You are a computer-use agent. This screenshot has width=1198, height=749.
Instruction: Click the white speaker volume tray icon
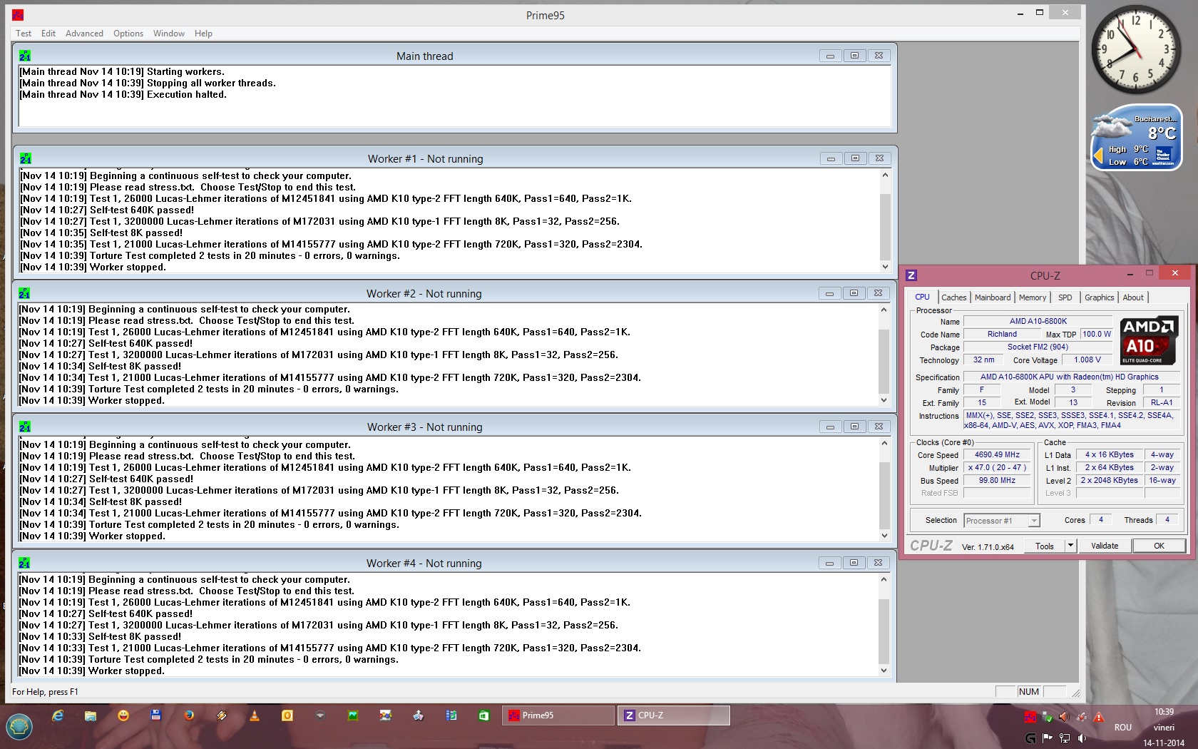pos(1082,738)
